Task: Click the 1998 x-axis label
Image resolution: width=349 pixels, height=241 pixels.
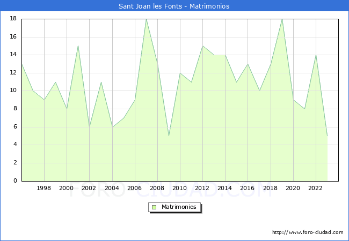Action: point(44,188)
